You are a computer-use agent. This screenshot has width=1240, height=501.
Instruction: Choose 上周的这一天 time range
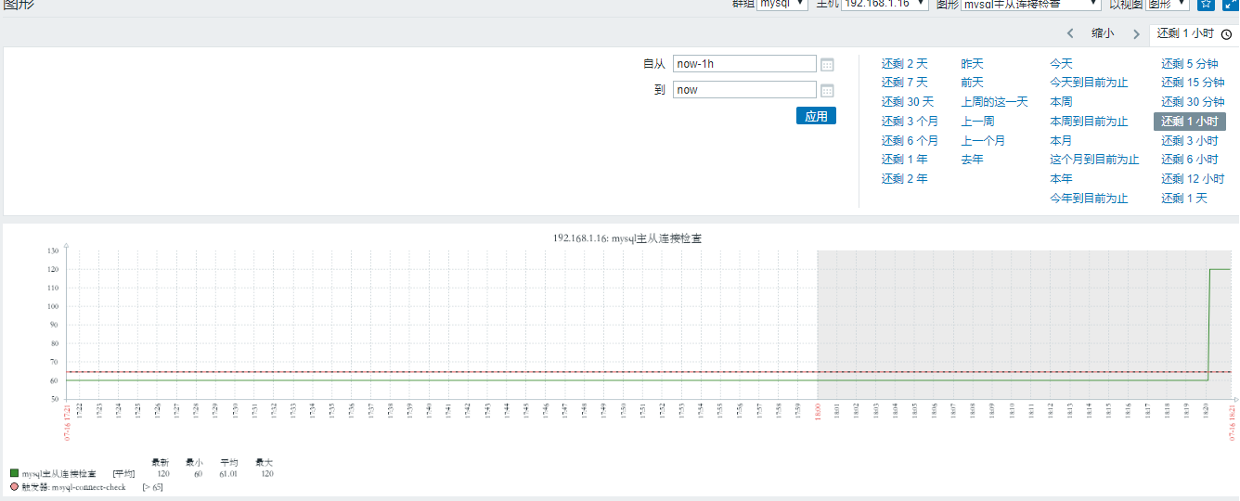click(994, 102)
